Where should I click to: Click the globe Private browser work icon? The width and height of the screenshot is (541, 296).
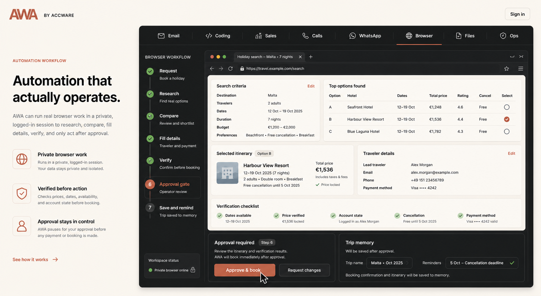coord(22,159)
